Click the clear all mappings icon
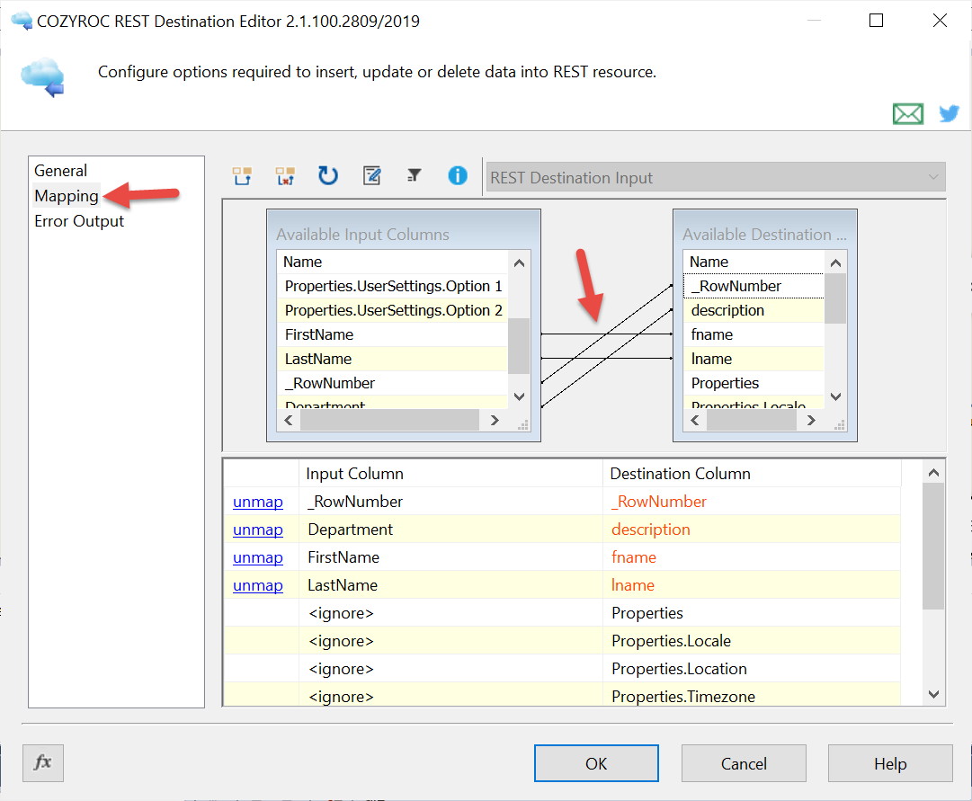Image resolution: width=972 pixels, height=801 pixels. pos(285,176)
